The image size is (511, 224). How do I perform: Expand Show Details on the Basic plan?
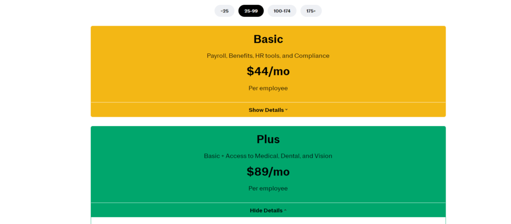(266, 110)
